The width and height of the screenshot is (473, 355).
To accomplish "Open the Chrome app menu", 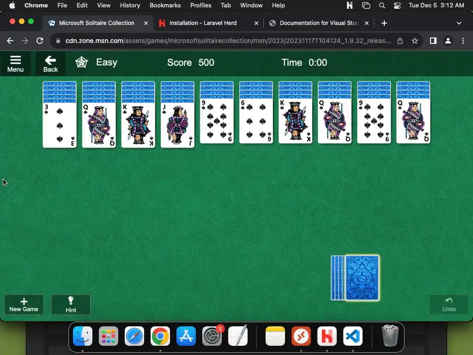I will [36, 5].
